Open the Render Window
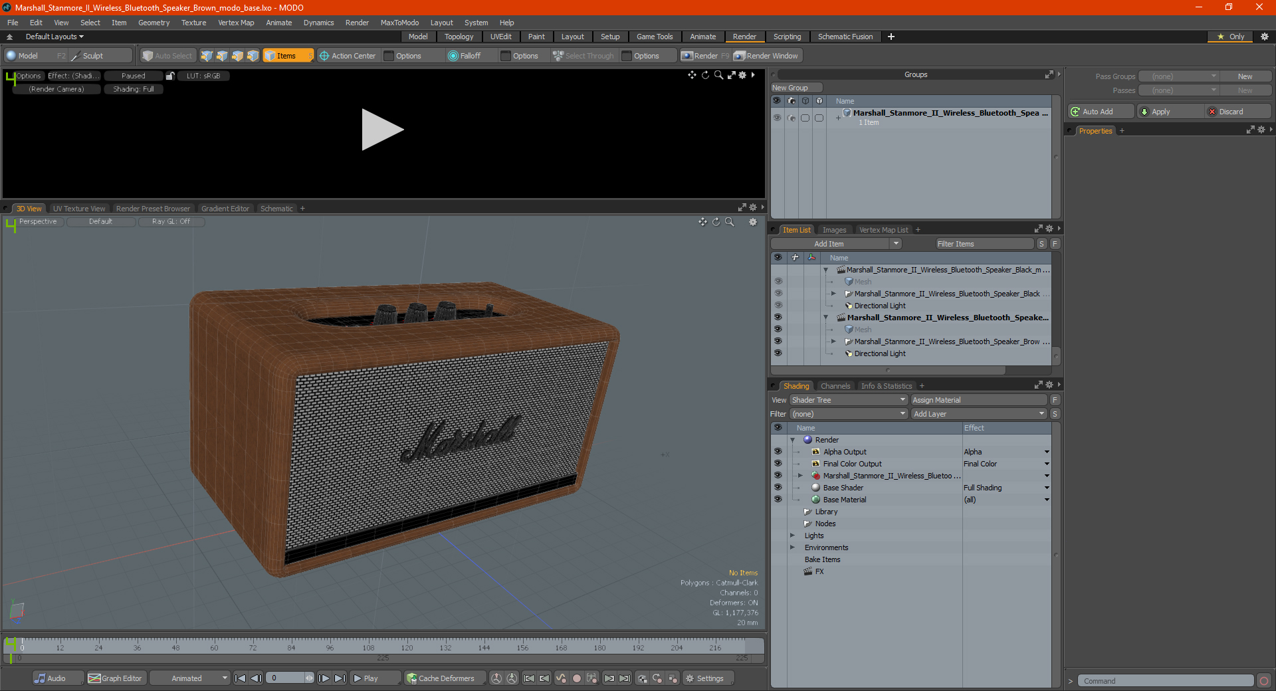Image resolution: width=1276 pixels, height=691 pixels. [766, 56]
